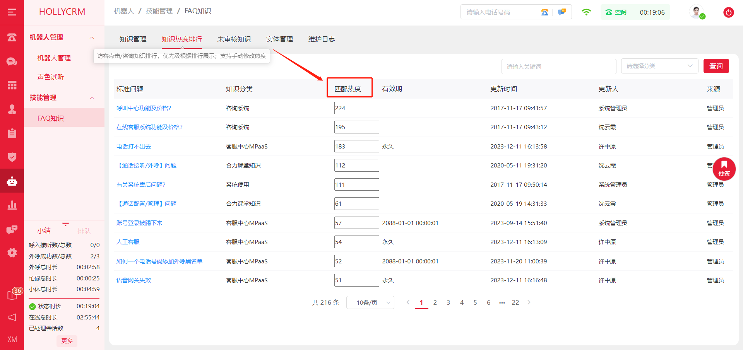Click the 请输入电话号码 phone input field

point(498,12)
